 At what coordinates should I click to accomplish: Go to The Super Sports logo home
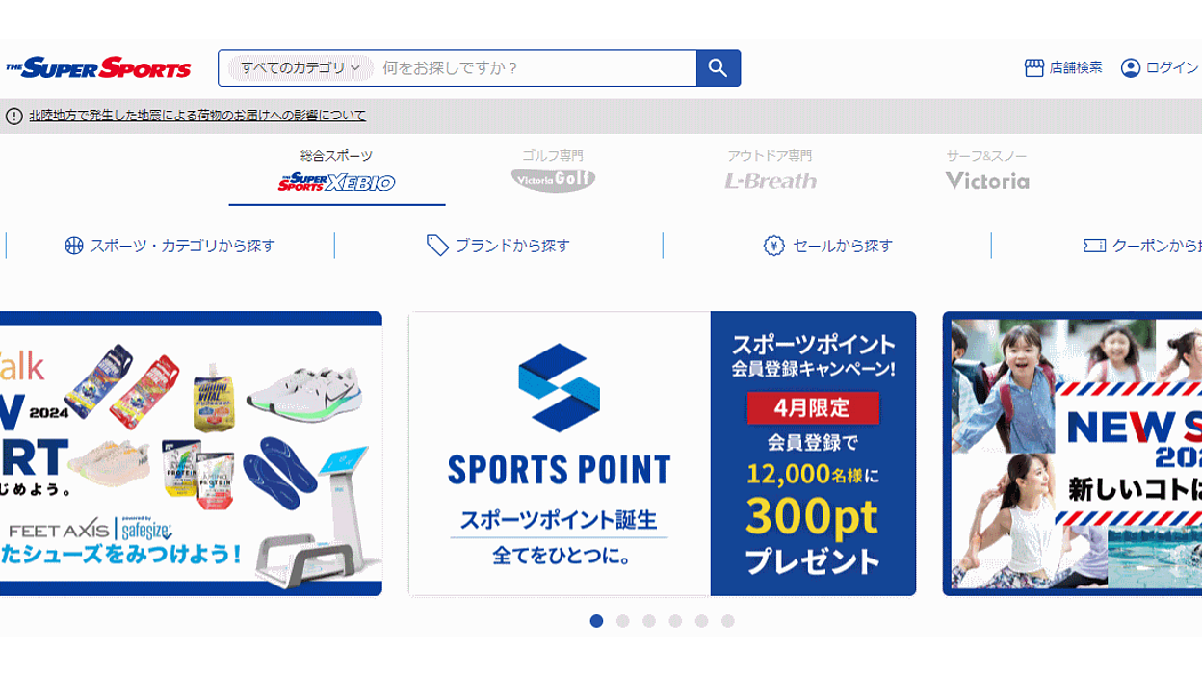[98, 68]
